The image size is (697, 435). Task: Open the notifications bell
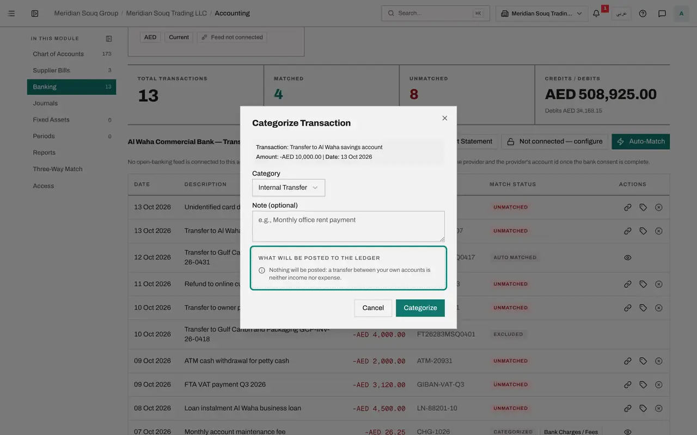pyautogui.click(x=596, y=14)
